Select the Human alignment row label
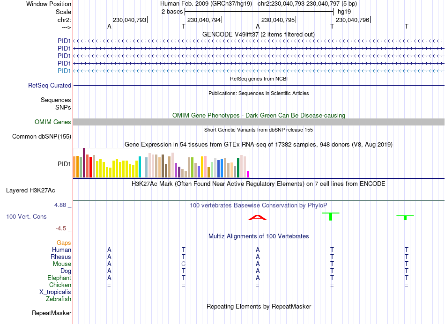The width and height of the screenshot is (445, 324). [x=61, y=250]
